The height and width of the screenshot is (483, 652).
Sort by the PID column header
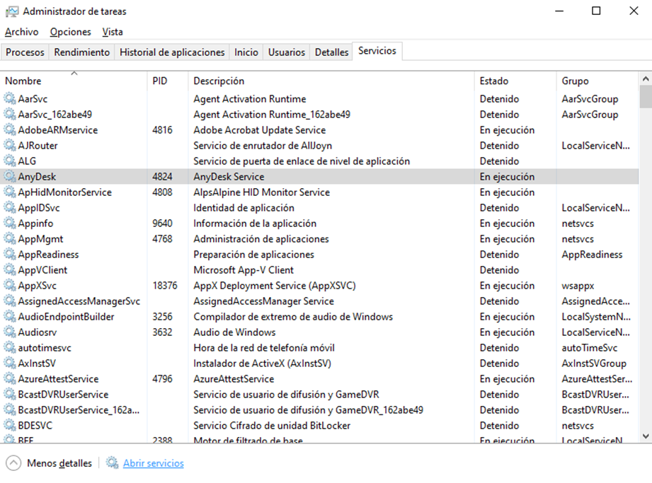(168, 81)
